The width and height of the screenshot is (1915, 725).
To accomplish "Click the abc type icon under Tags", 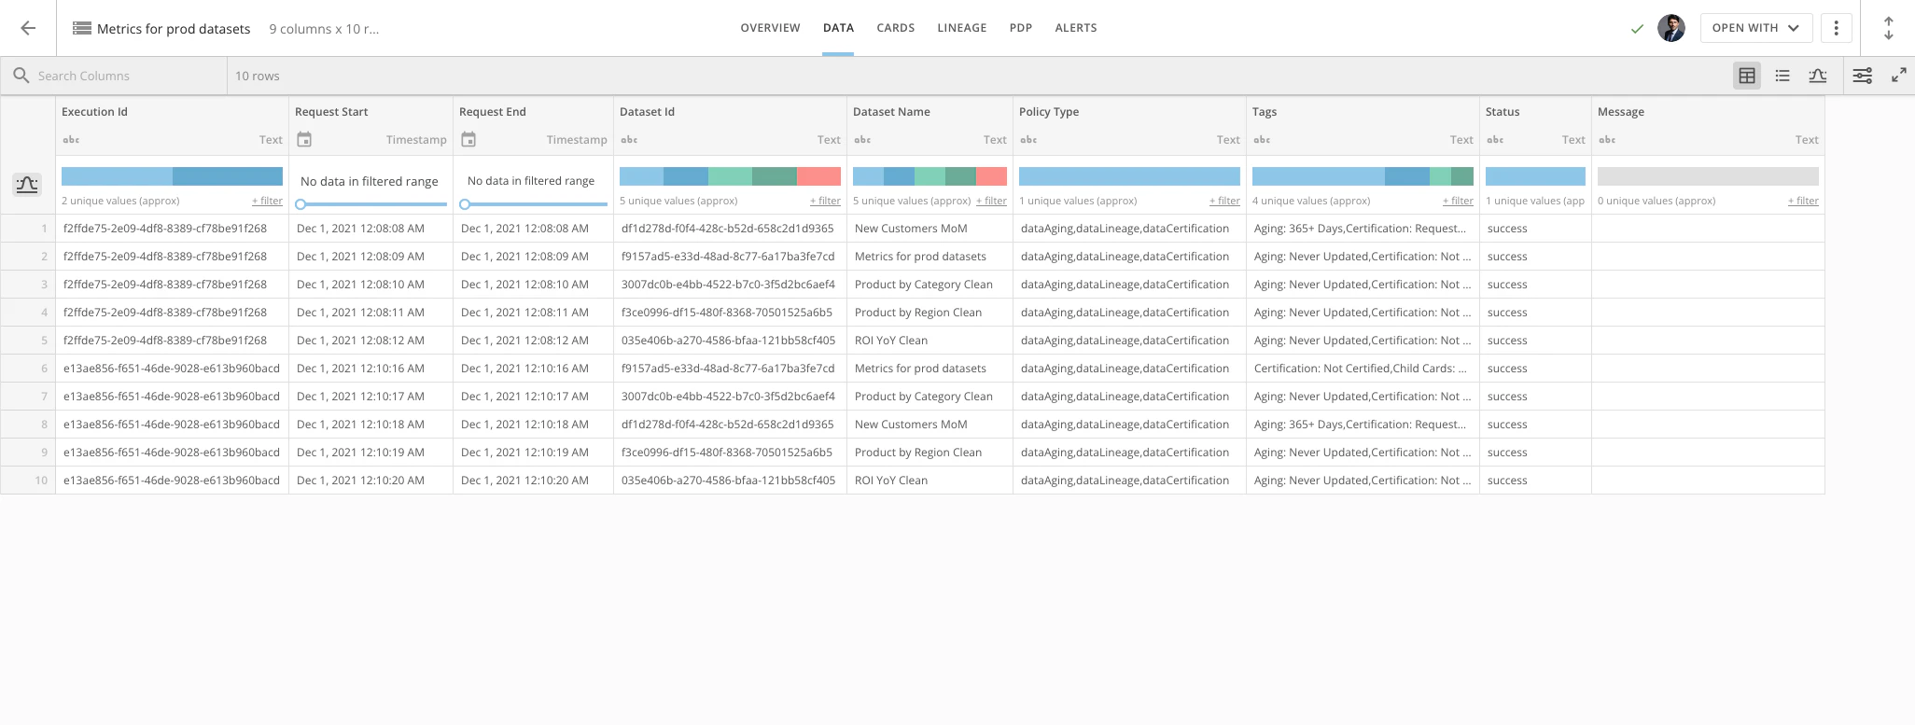I will tap(1262, 140).
